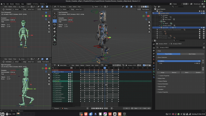The image size is (206, 116).
Task: Open the Render menu
Action: [x=12, y=4]
